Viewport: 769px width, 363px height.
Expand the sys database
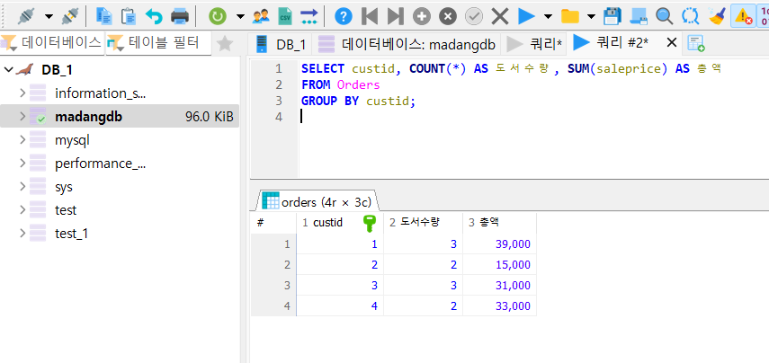coord(22,186)
